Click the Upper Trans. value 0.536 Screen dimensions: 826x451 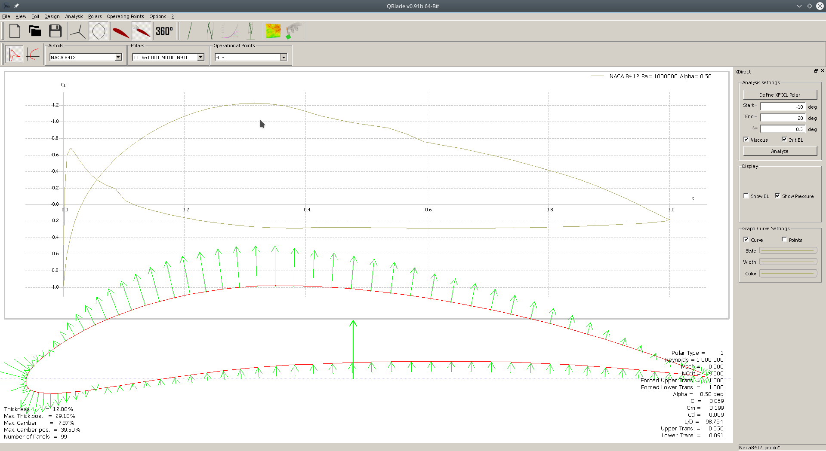click(x=716, y=428)
